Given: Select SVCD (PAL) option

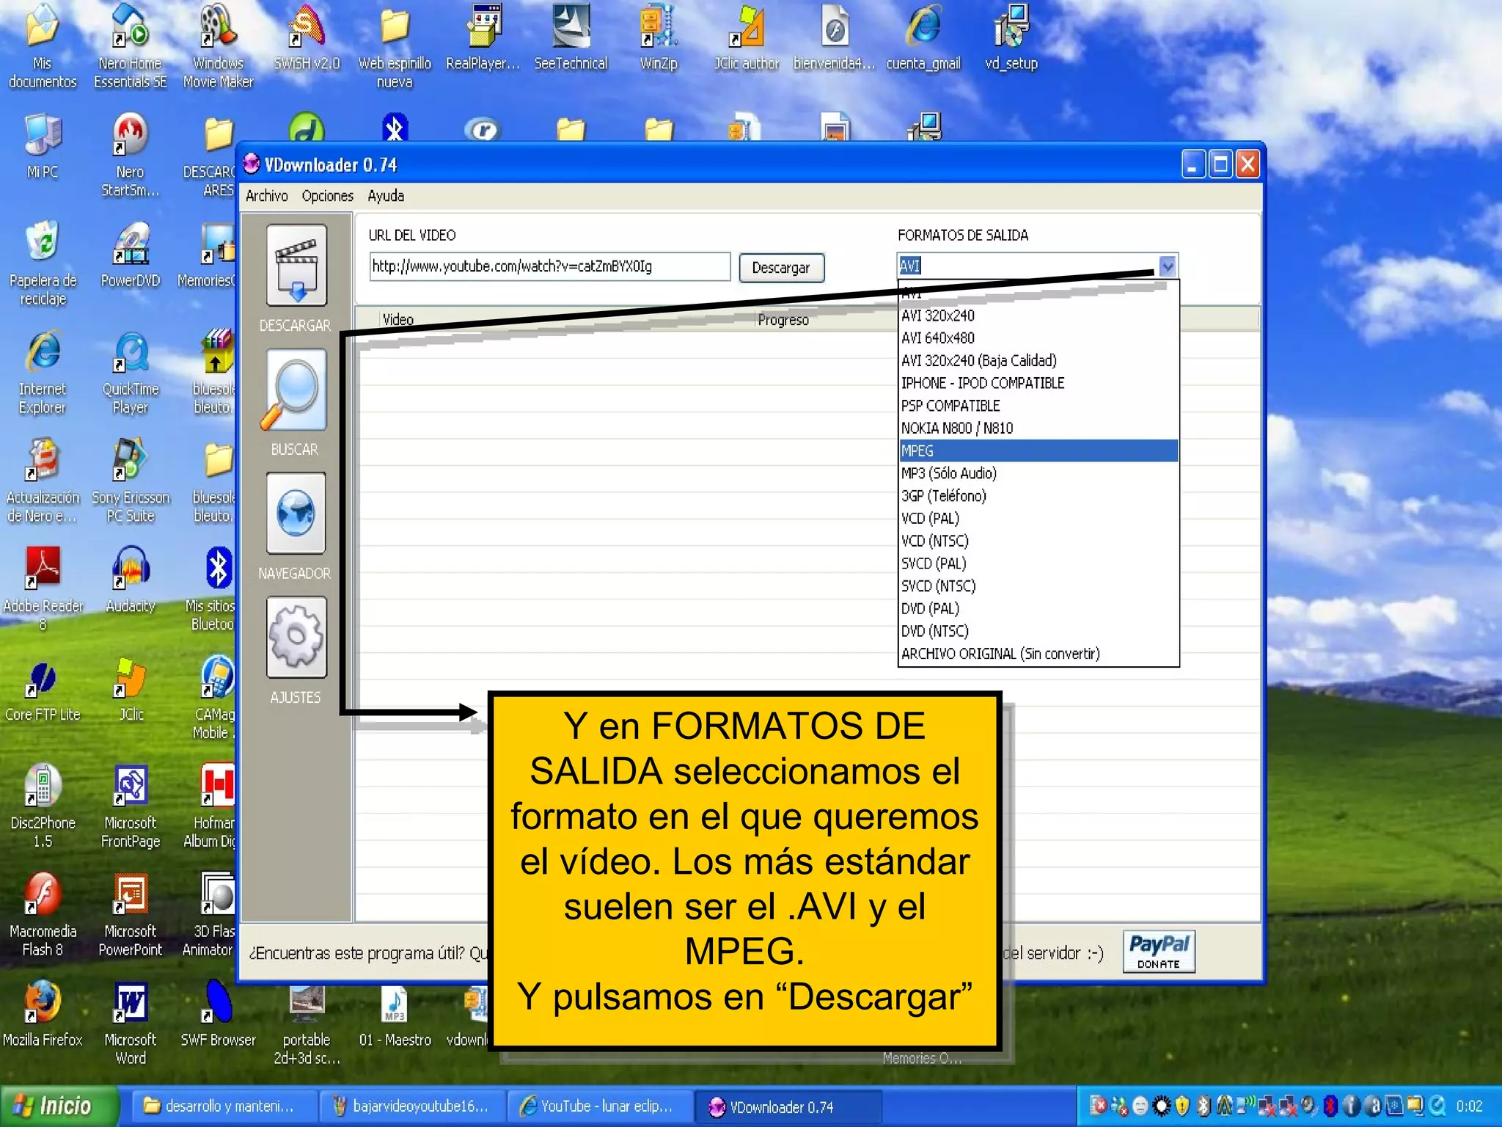Looking at the screenshot, I should click(x=1038, y=563).
